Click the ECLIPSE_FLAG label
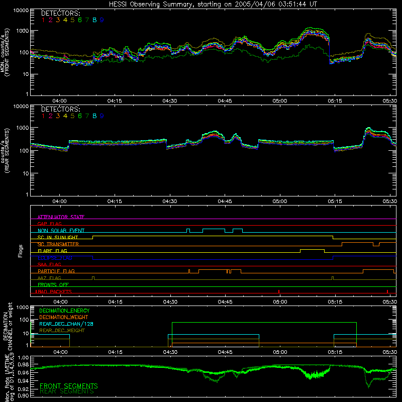Image resolution: width=402 pixels, height=402 pixels. click(55, 258)
